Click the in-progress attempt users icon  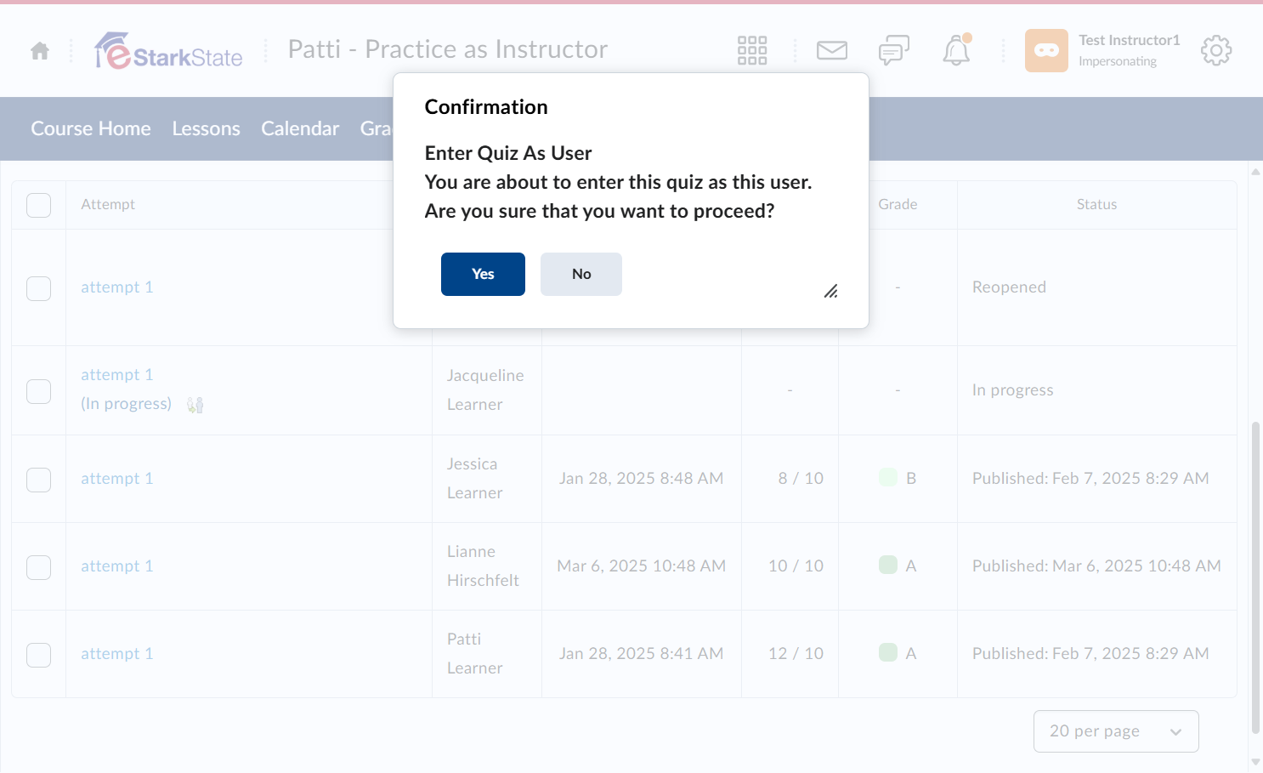pyautogui.click(x=195, y=405)
